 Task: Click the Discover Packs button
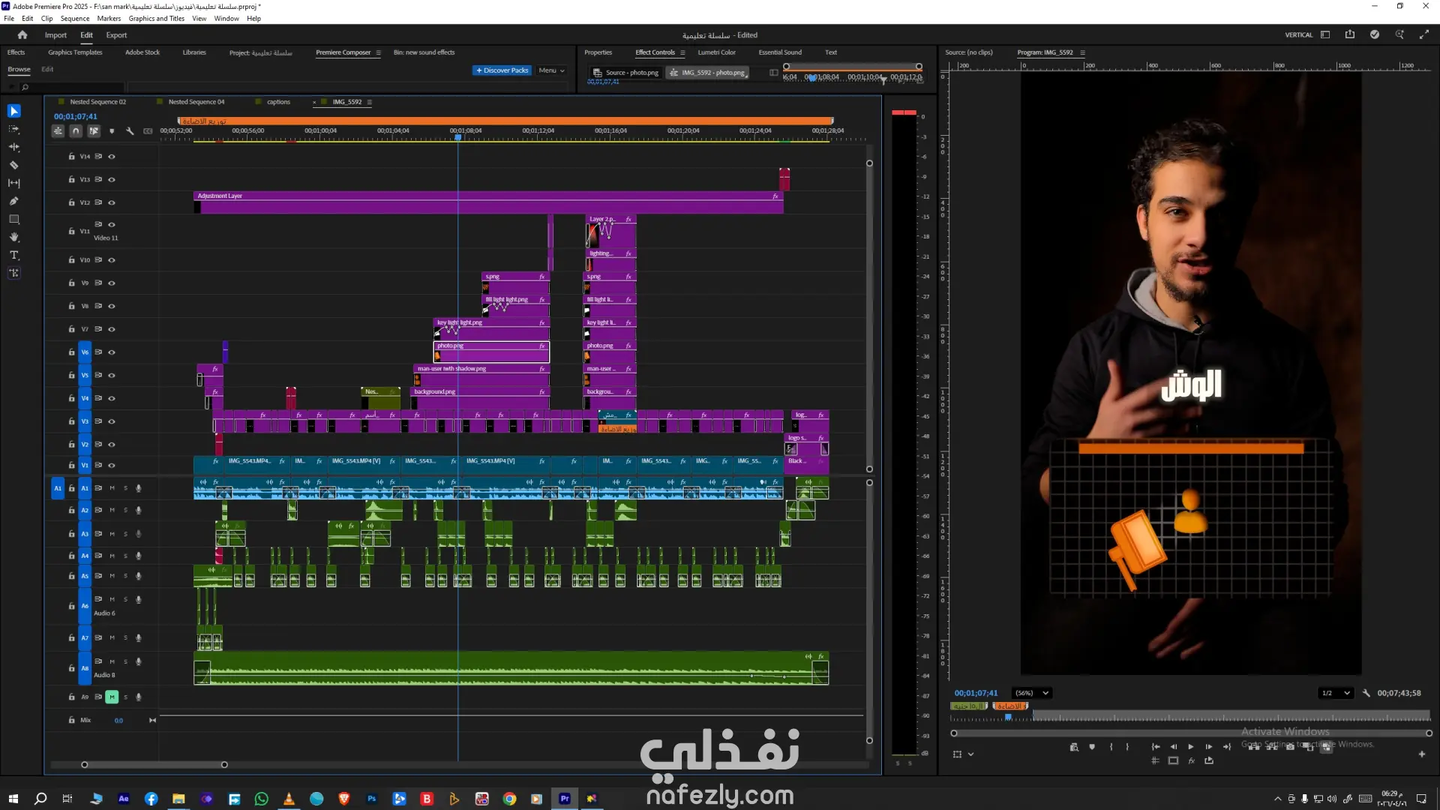[502, 70]
